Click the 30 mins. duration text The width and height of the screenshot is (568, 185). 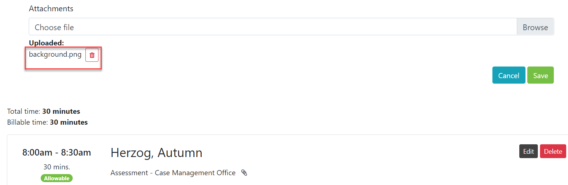(x=57, y=167)
